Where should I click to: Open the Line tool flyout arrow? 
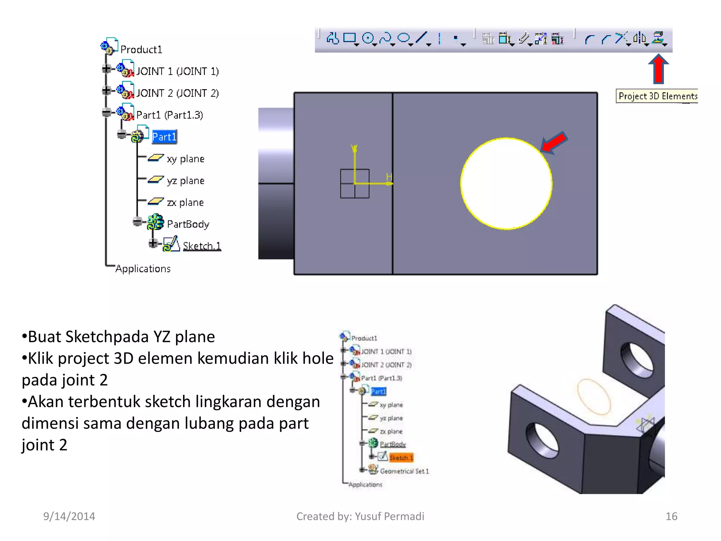click(428, 45)
